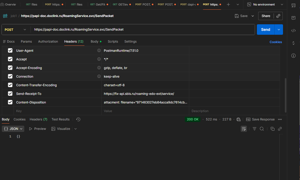Open the No environment selector dropdown
This screenshot has height=180, width=300.
[265, 4]
